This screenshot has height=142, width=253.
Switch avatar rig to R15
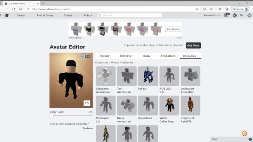[x=88, y=56]
